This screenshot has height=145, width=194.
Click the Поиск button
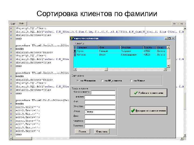pos(82,132)
